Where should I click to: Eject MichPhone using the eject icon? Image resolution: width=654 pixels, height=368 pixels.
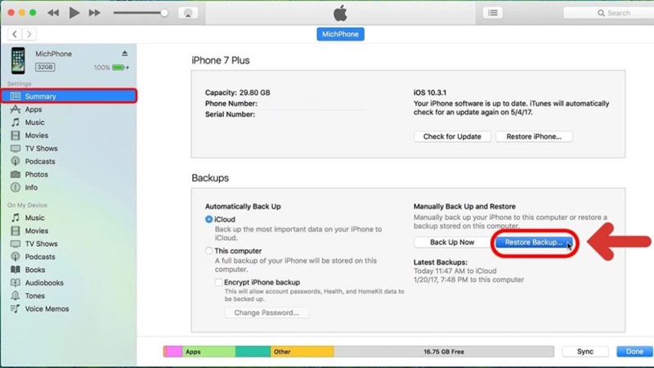124,54
